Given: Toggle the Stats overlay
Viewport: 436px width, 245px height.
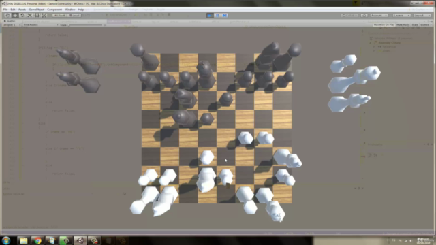Looking at the screenshot, I should [415, 25].
